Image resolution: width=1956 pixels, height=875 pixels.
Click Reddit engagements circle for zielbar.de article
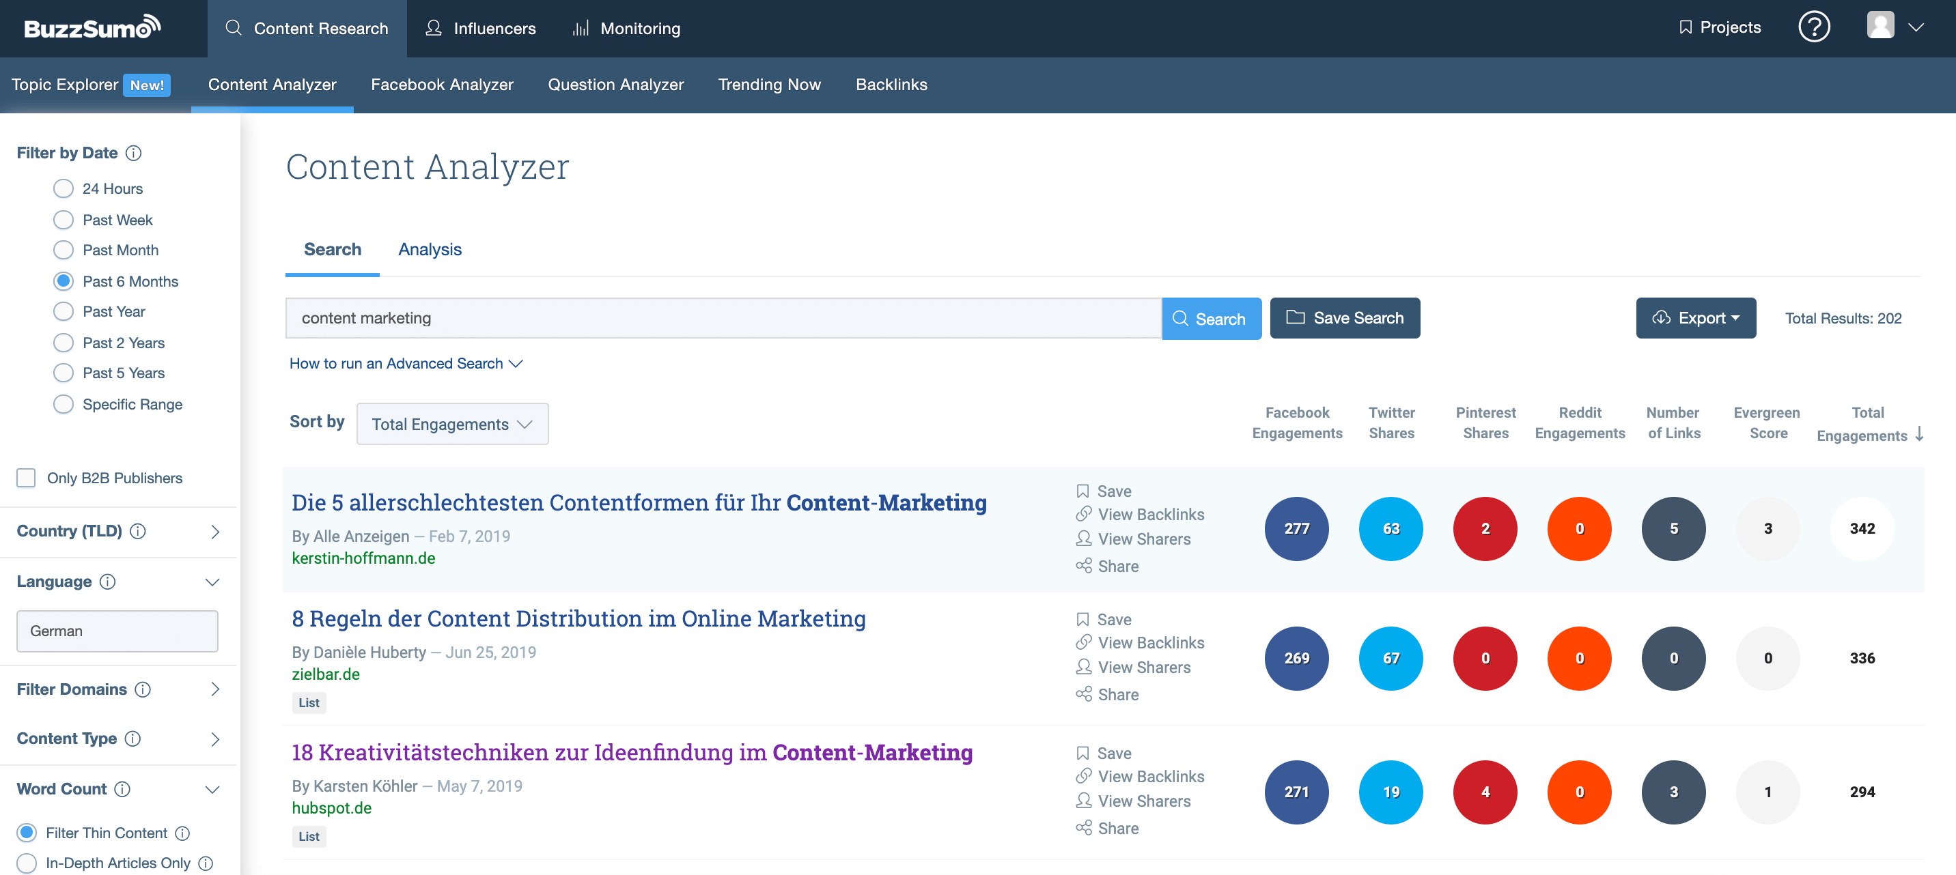pos(1578,659)
